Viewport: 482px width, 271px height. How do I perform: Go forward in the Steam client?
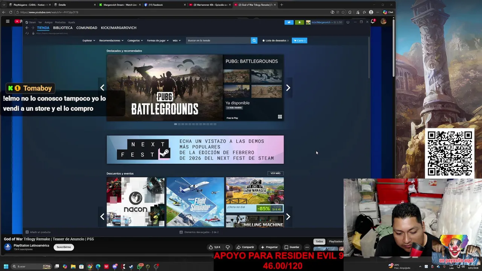coord(32,28)
